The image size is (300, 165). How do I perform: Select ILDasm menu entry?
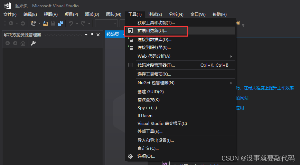coord(180,116)
